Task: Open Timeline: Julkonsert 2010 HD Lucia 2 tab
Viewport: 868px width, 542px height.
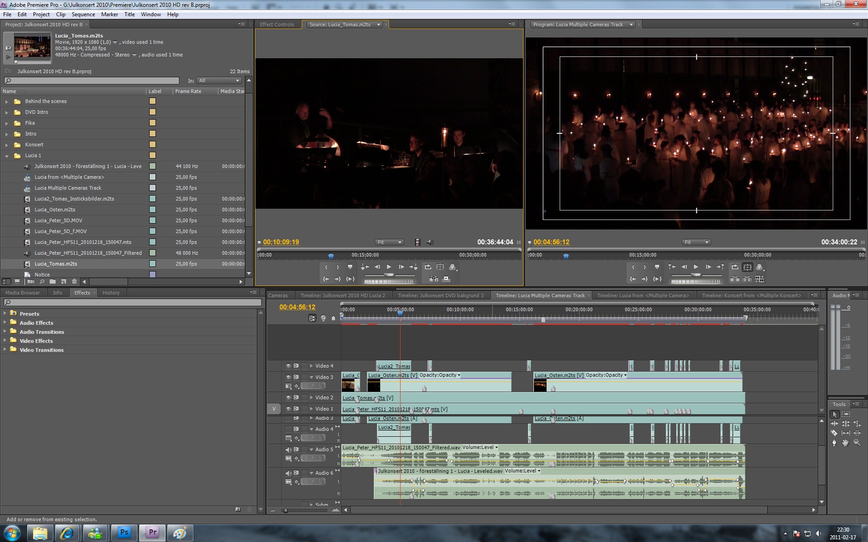Action: (x=343, y=295)
